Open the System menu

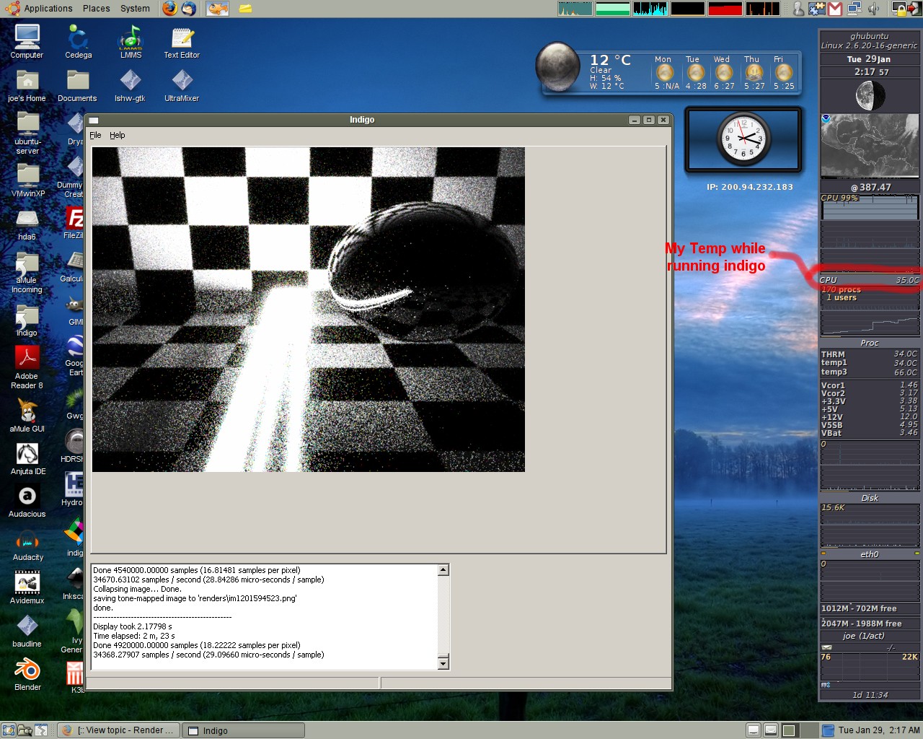[135, 9]
